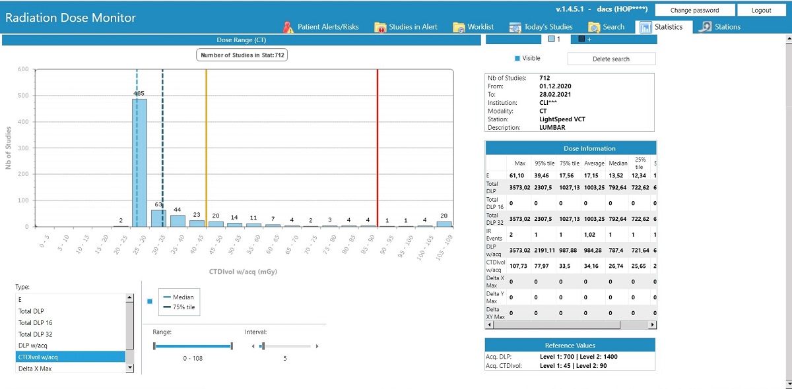Click the Median column header
Screen dimensions: 792x389
tap(618, 163)
